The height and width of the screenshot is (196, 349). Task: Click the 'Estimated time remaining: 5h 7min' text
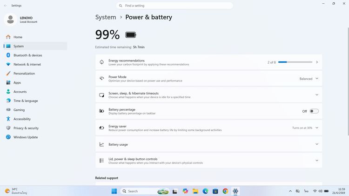(x=120, y=47)
